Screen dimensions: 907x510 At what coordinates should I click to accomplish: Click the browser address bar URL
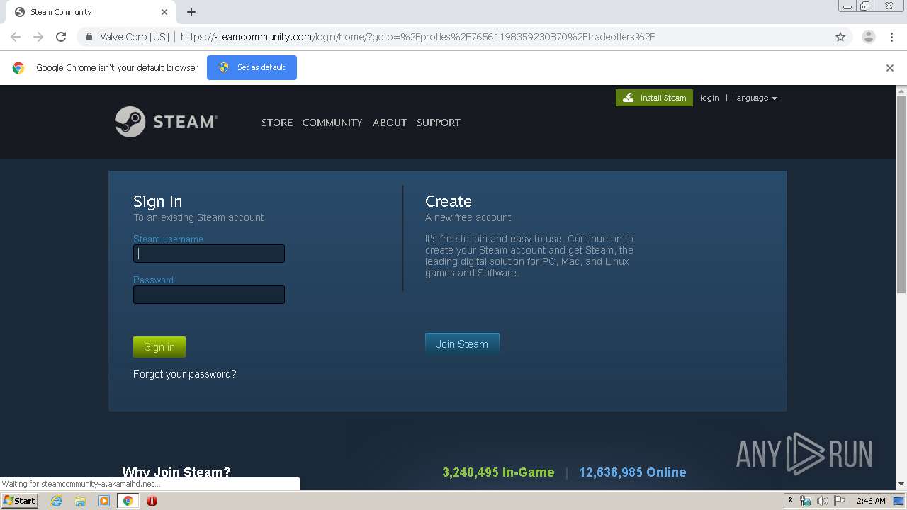point(417,37)
